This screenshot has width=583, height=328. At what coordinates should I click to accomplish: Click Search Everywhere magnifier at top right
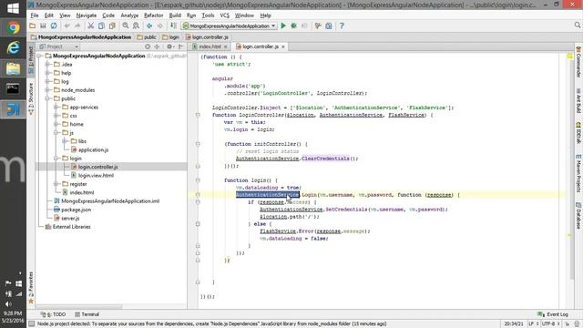[577, 26]
